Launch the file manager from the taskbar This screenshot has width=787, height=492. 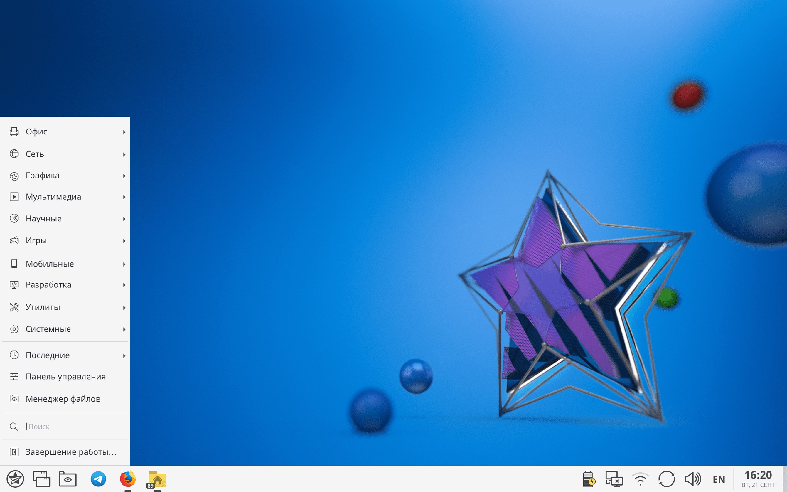68,479
